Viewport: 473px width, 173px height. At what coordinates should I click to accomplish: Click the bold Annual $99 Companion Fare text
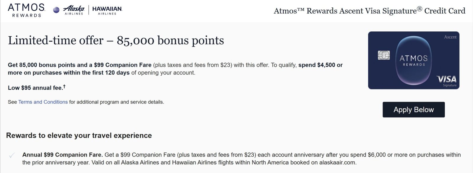(x=62, y=155)
